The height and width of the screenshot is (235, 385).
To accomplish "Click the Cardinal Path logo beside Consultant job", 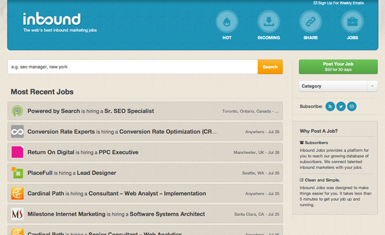I will coord(17,193).
